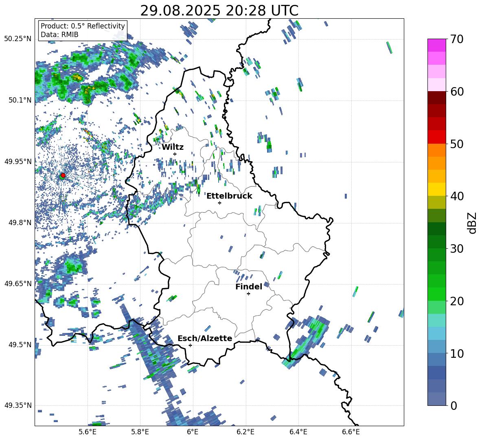The image size is (482, 440).
Task: Click the cross marker under Wiltz
Action: (x=175, y=154)
